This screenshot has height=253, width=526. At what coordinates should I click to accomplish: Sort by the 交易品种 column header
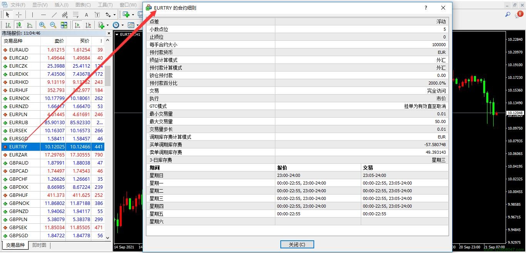click(x=21, y=41)
